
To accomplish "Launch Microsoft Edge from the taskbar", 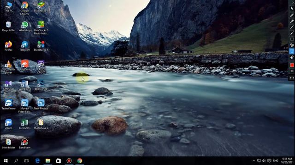I will click(x=37, y=161).
